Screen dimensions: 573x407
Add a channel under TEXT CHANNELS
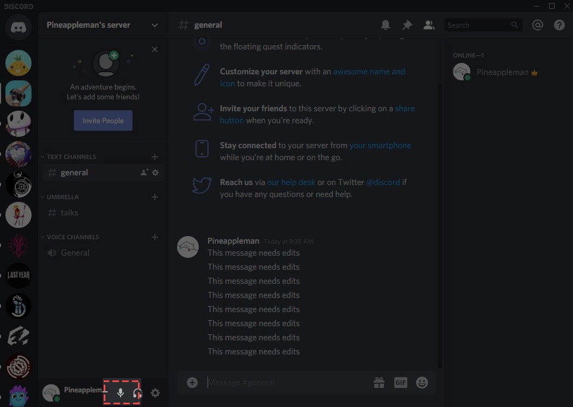tap(155, 157)
